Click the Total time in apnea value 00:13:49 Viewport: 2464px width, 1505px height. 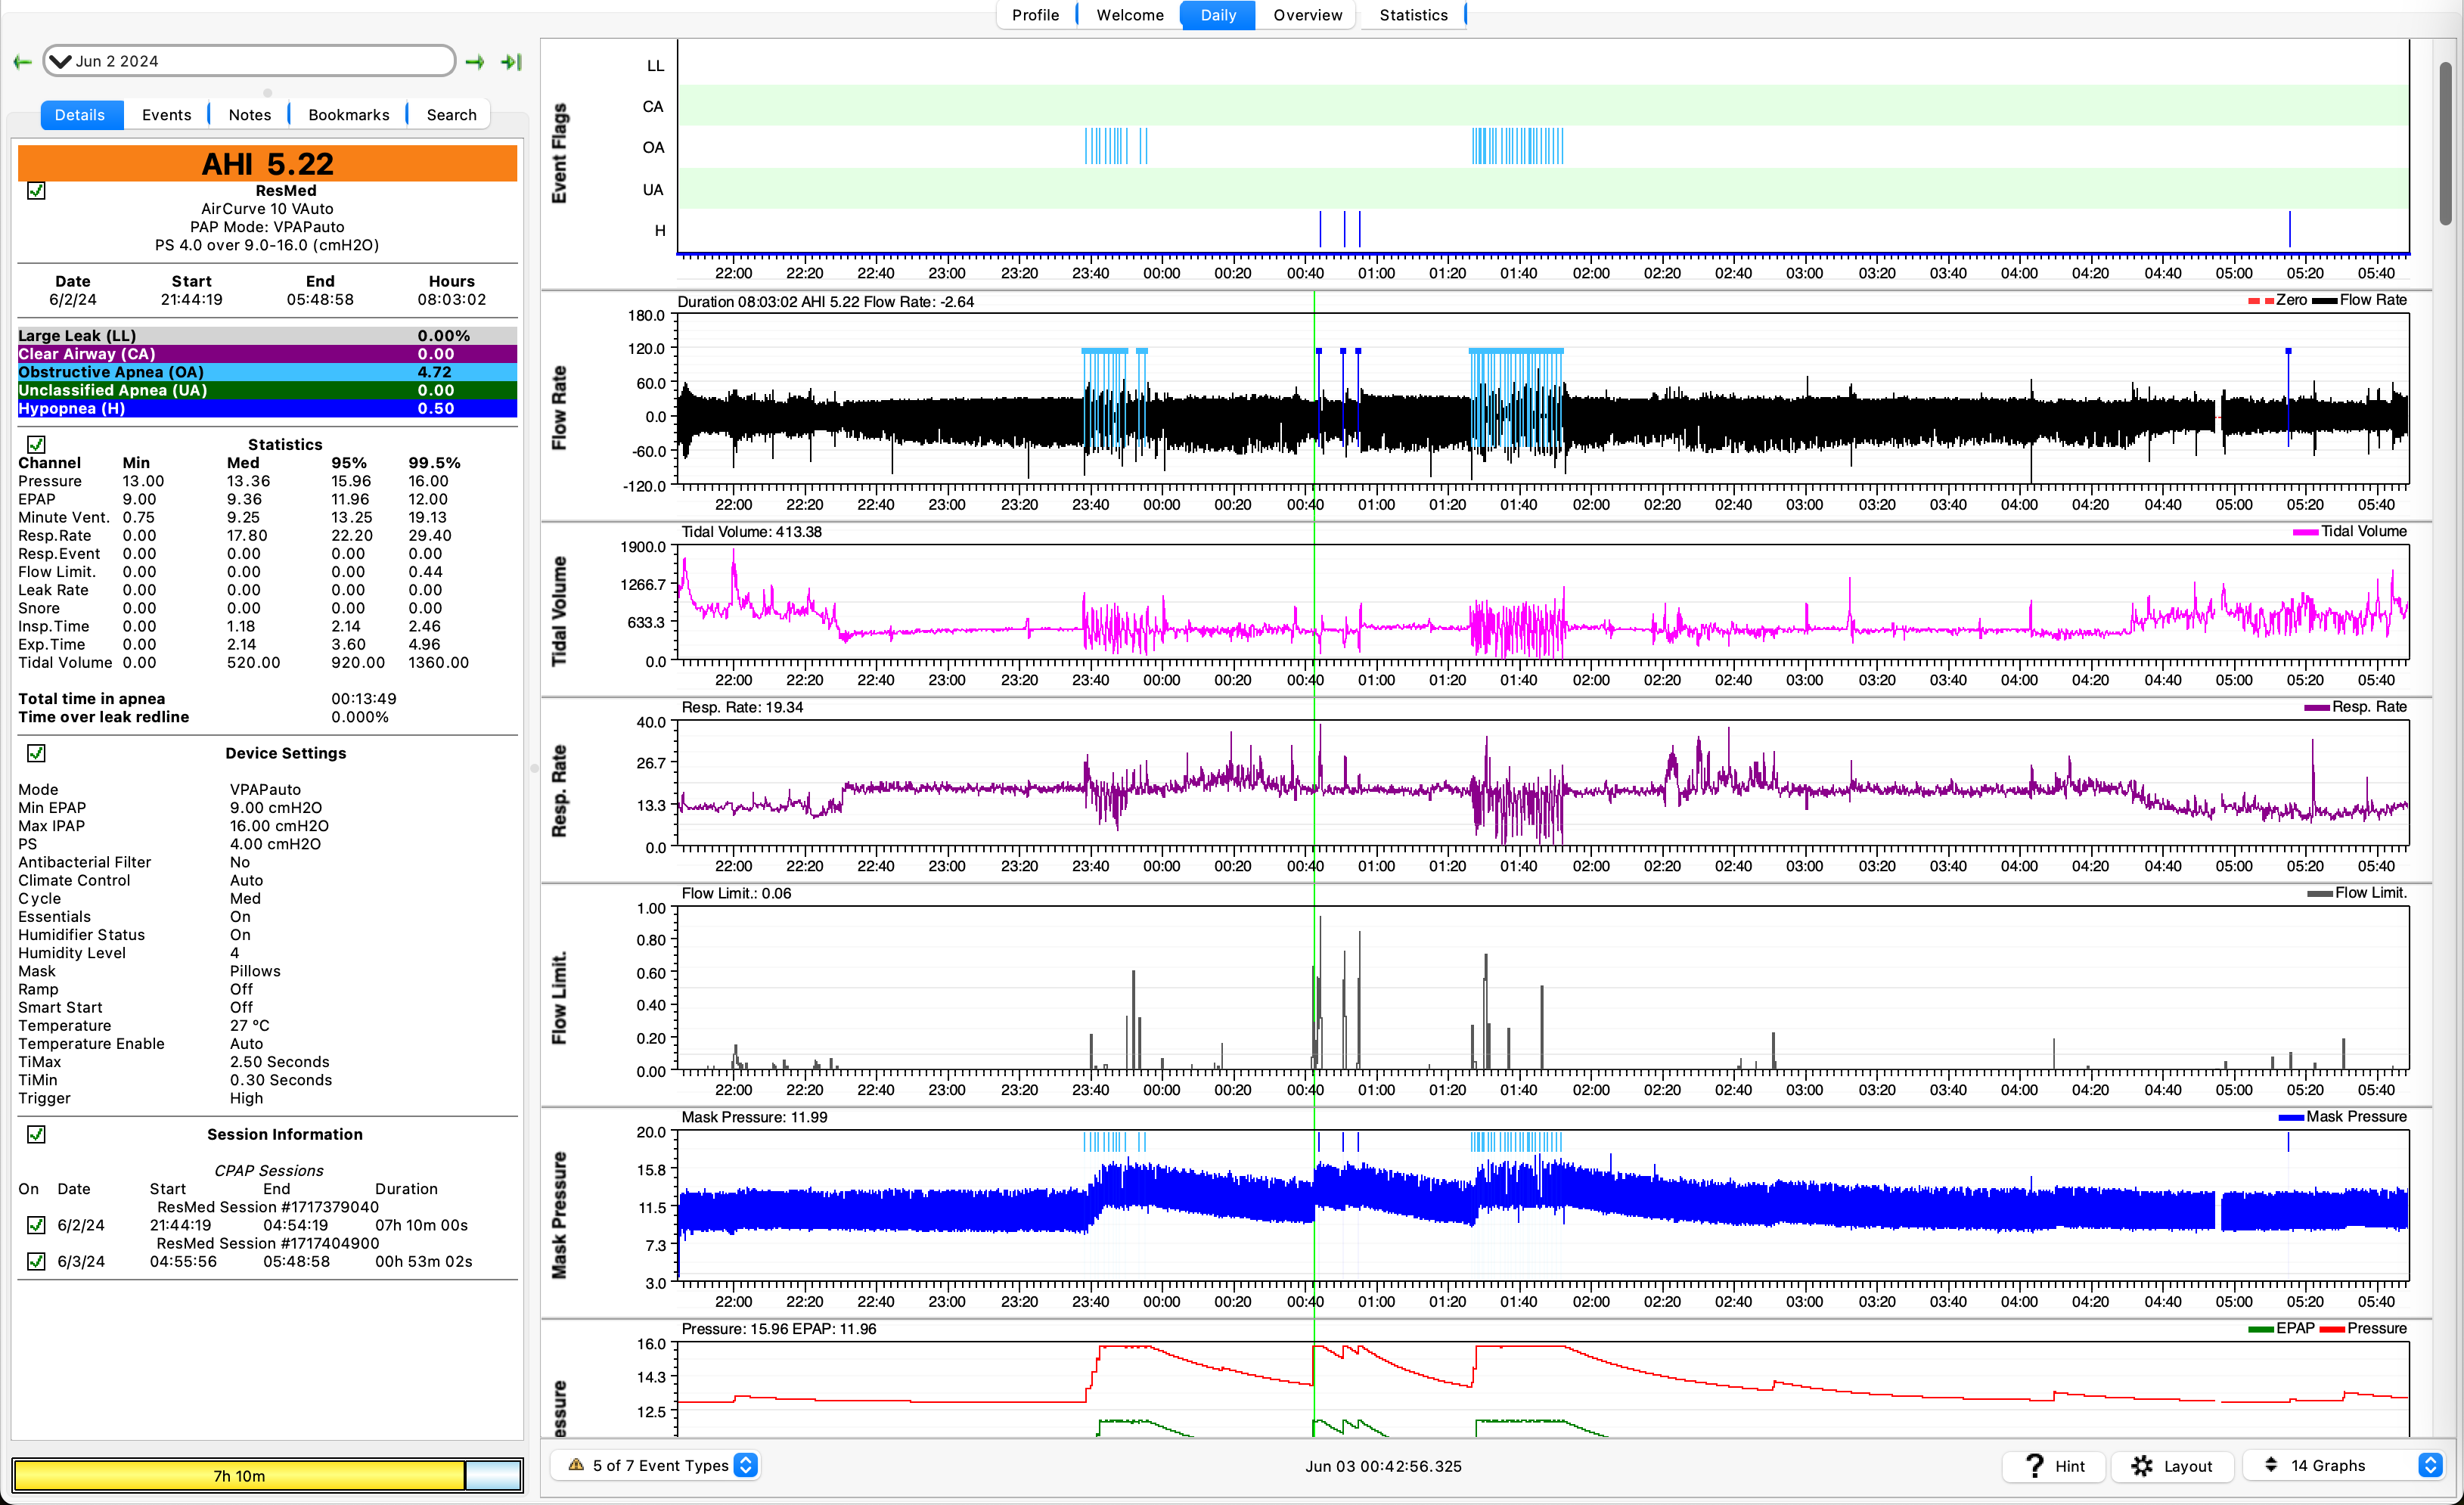click(x=364, y=699)
